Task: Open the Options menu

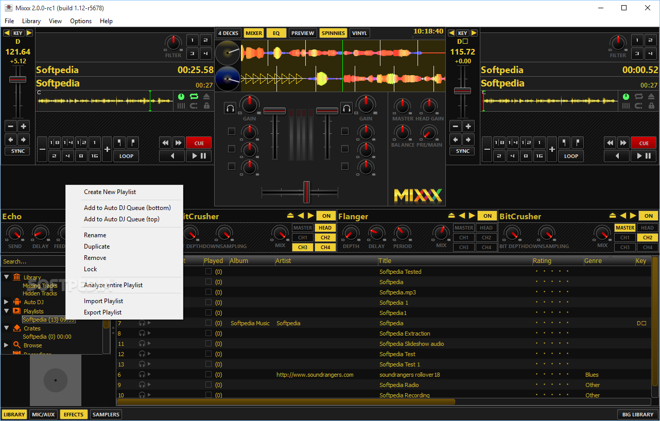Action: (81, 21)
